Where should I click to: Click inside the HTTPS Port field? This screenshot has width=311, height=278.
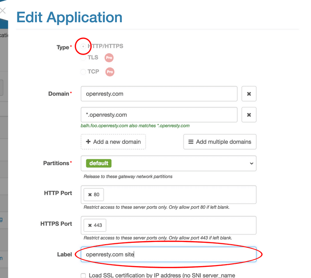point(168,225)
